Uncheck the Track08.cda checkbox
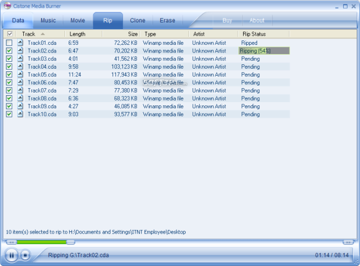Image resolution: width=360 pixels, height=266 pixels. (x=9, y=98)
